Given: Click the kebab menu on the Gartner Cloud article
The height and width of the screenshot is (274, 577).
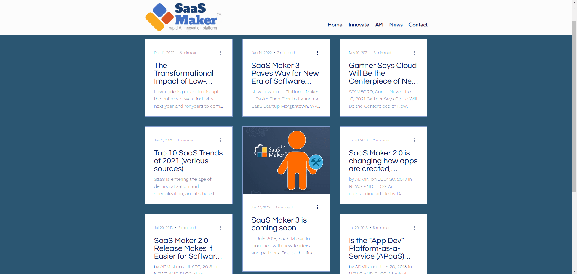Looking at the screenshot, I should [415, 53].
